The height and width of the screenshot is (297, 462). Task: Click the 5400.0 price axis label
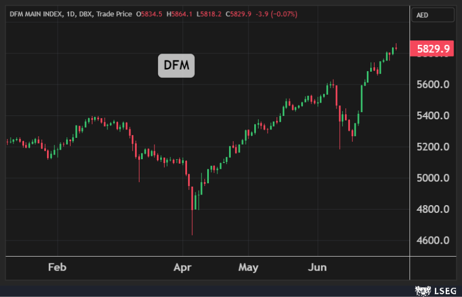click(434, 116)
